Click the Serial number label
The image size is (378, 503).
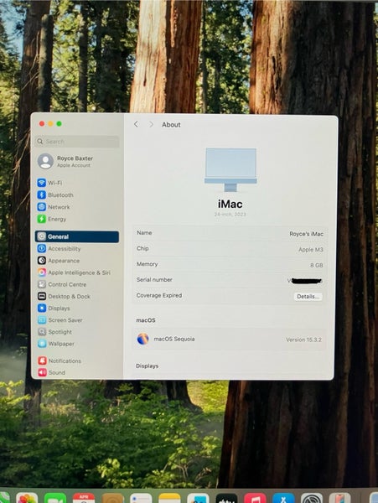(x=154, y=279)
